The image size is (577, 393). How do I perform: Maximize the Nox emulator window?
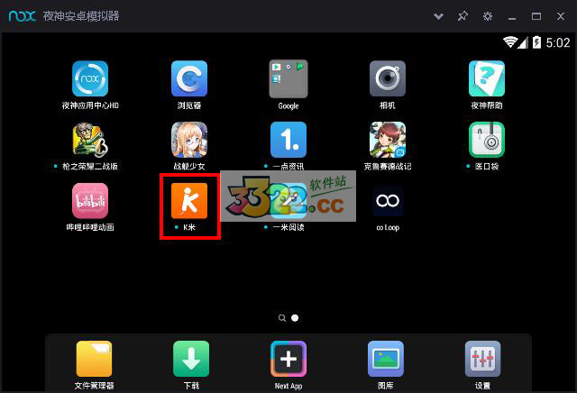click(536, 16)
